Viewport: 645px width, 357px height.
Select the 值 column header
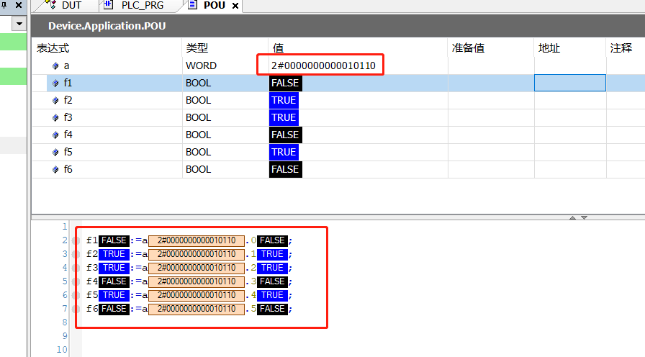(278, 48)
